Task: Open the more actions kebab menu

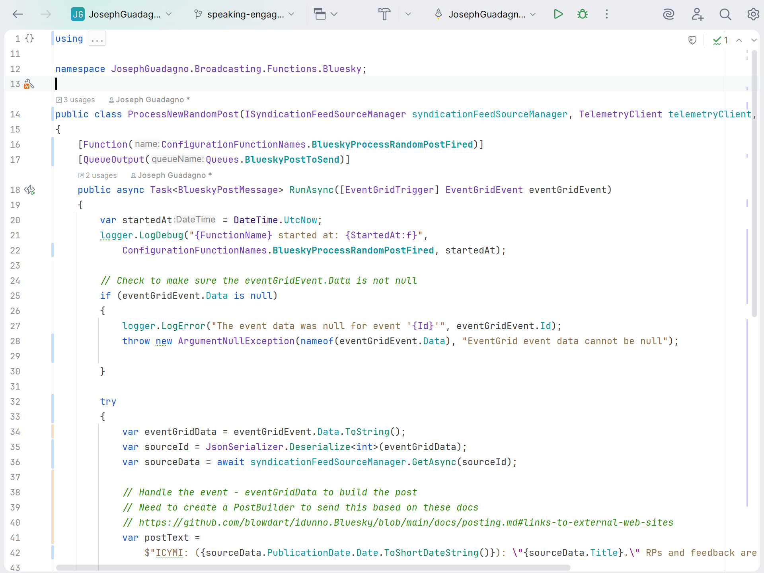Action: point(606,14)
